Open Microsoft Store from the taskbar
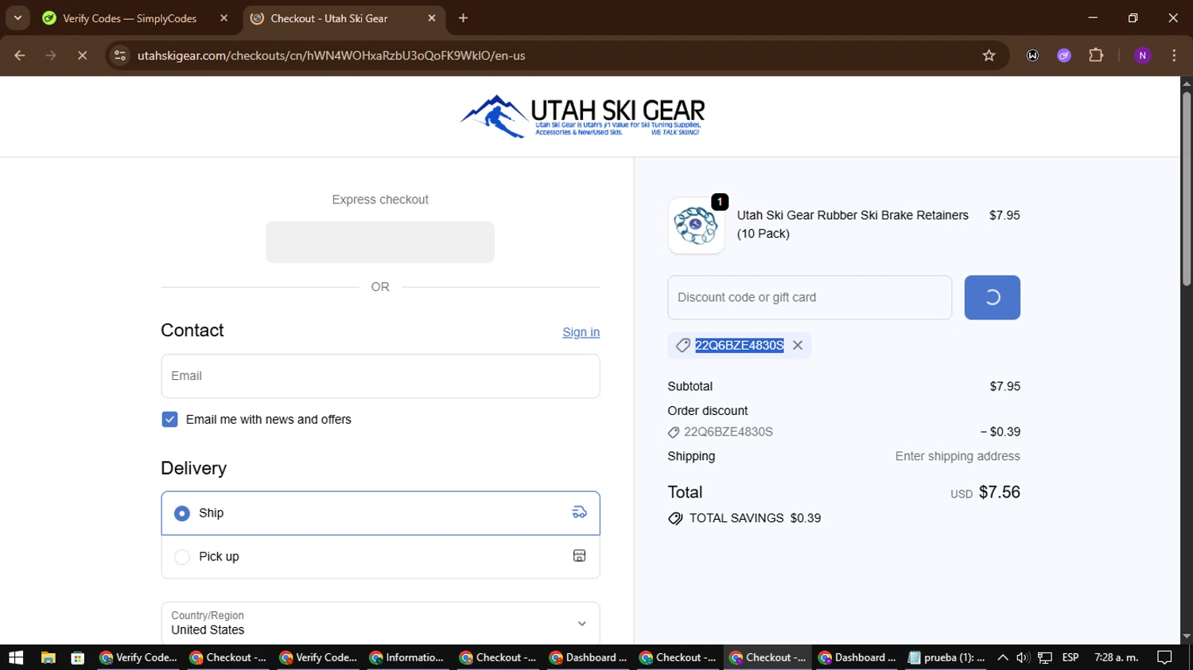 [x=77, y=657]
